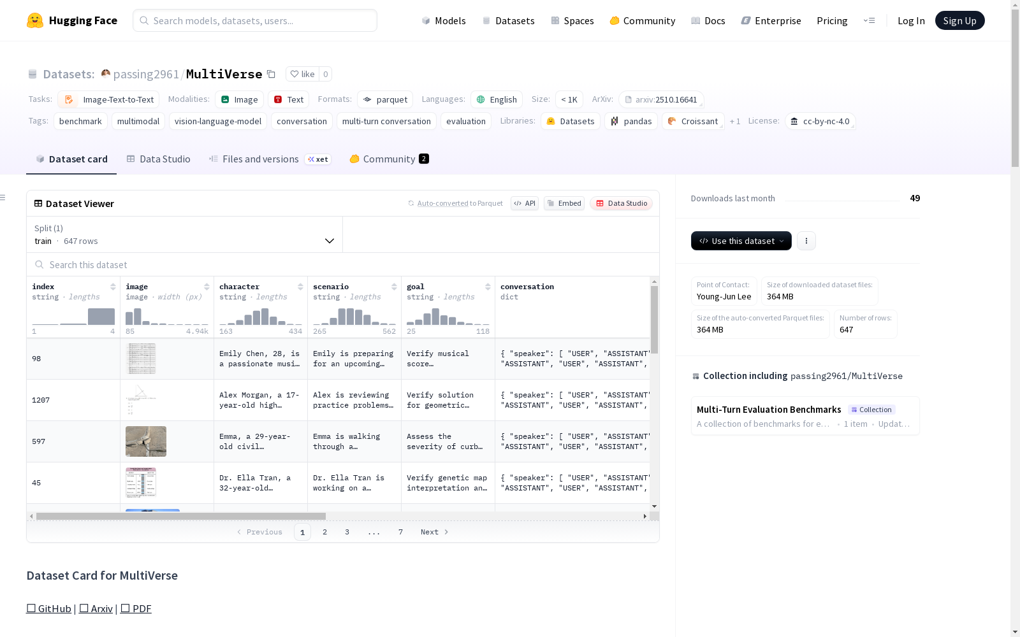Click the Hugging Face logo icon
Image resolution: width=1020 pixels, height=637 pixels.
(x=35, y=20)
